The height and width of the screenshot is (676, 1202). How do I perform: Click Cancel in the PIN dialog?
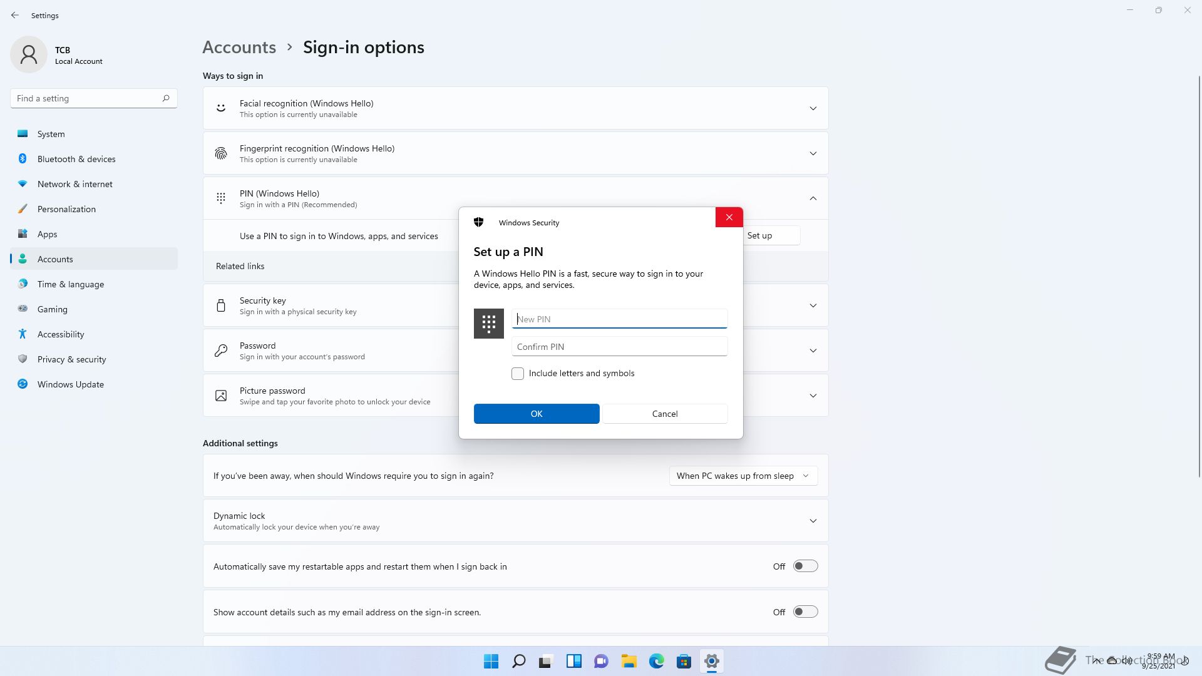[665, 414]
